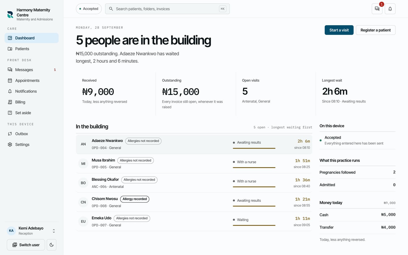Click the Accepted sync status pill

tap(89, 9)
